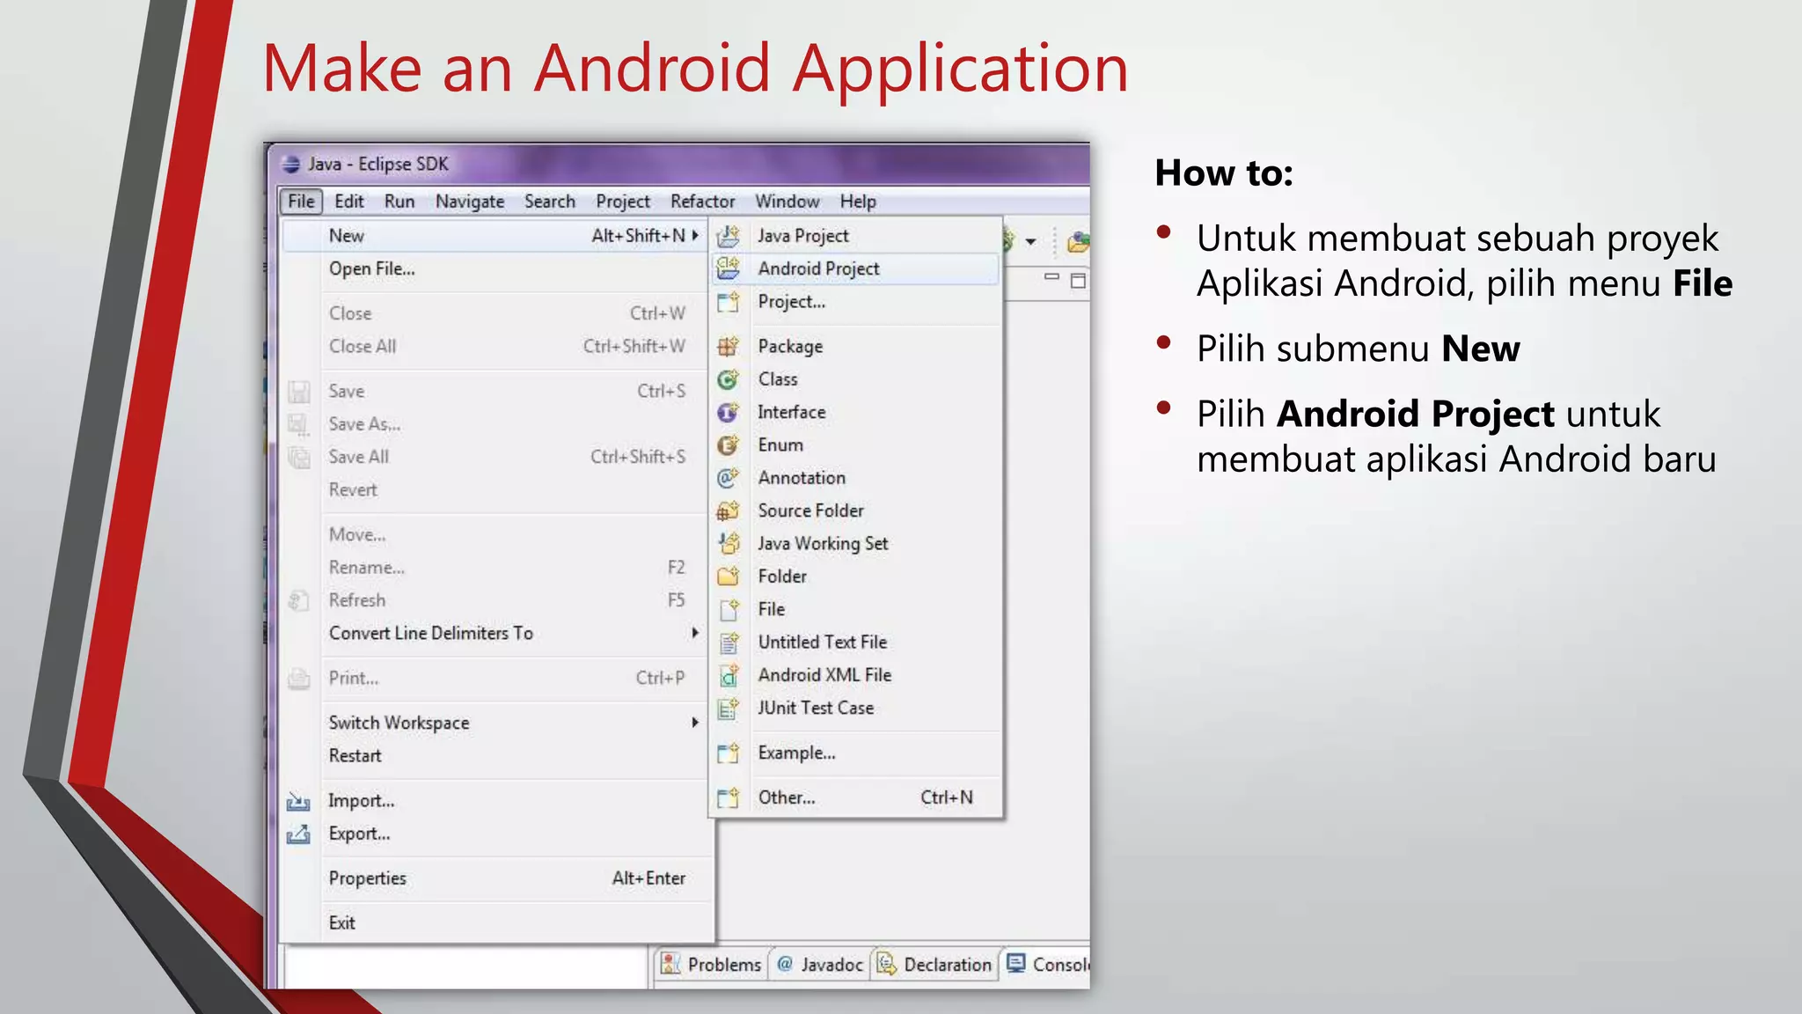Expand Convert Line Delimiters To submenu
The height and width of the screenshot is (1014, 1802).
(695, 633)
